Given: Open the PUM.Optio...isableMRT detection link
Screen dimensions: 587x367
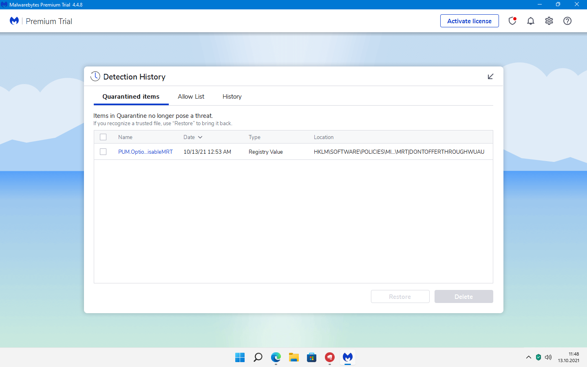Looking at the screenshot, I should click(146, 152).
